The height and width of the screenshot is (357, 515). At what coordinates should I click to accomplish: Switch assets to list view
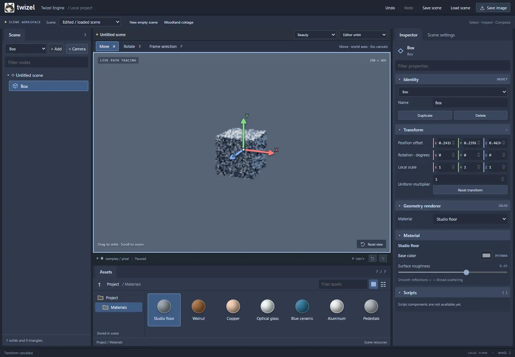coord(383,284)
